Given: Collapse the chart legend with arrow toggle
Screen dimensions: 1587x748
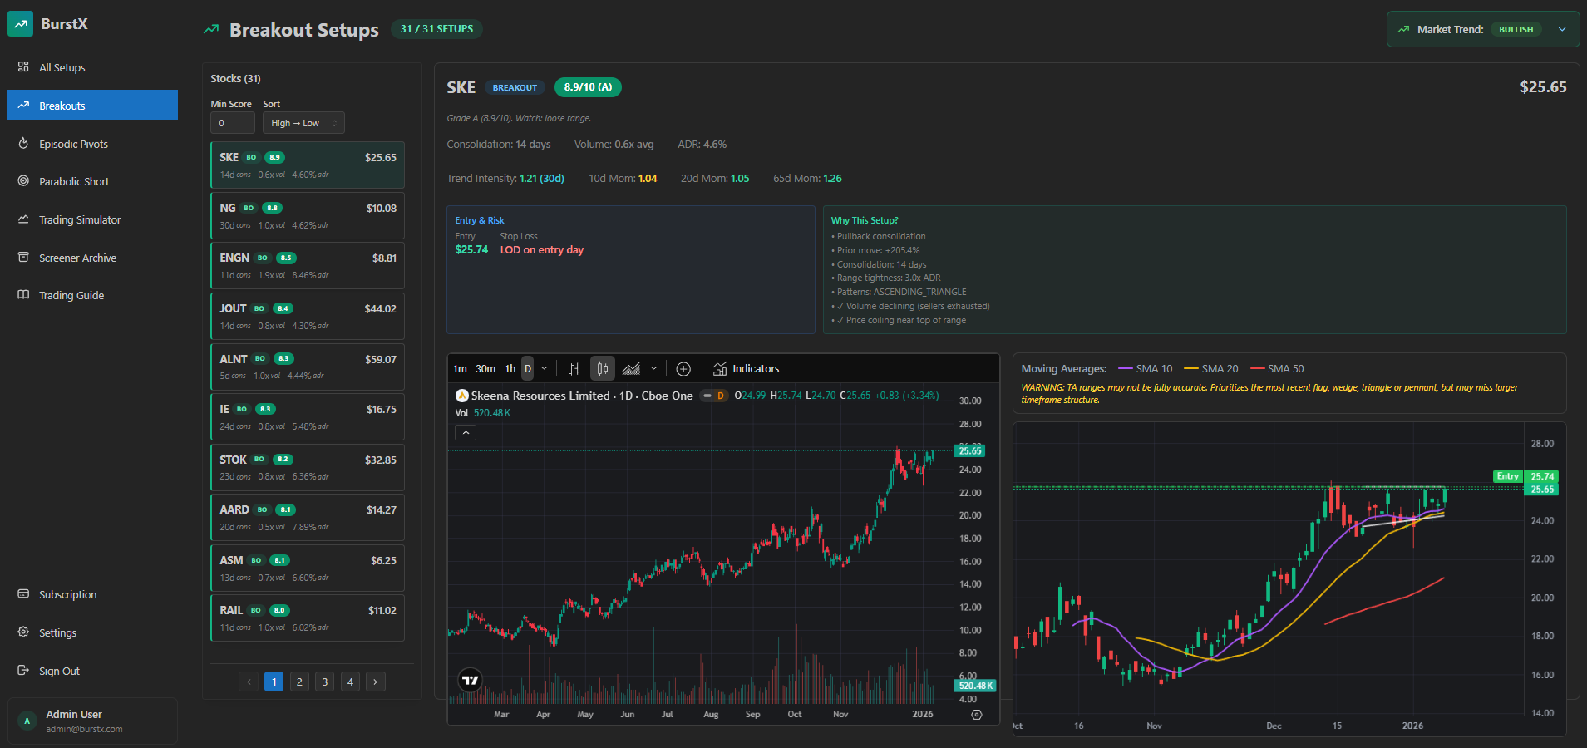Looking at the screenshot, I should pos(466,432).
